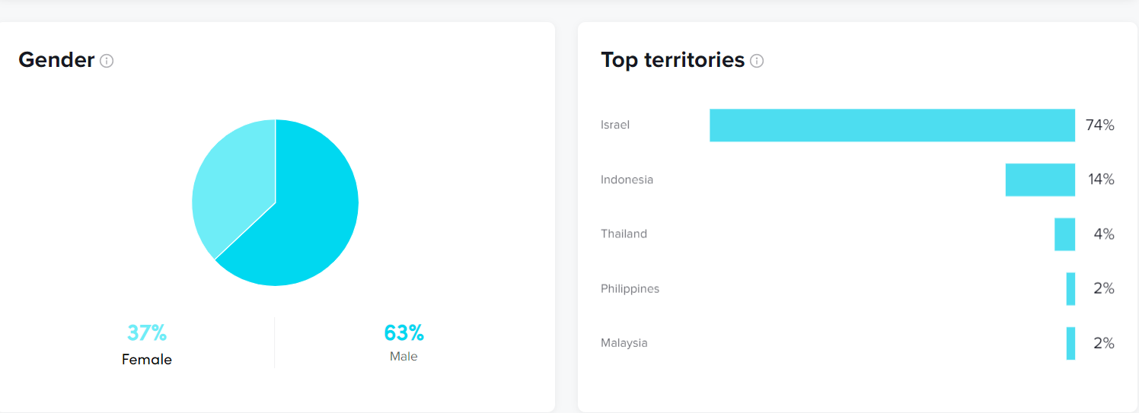The image size is (1139, 413).
Task: Click the Male label under the pie chart
Action: 404,357
